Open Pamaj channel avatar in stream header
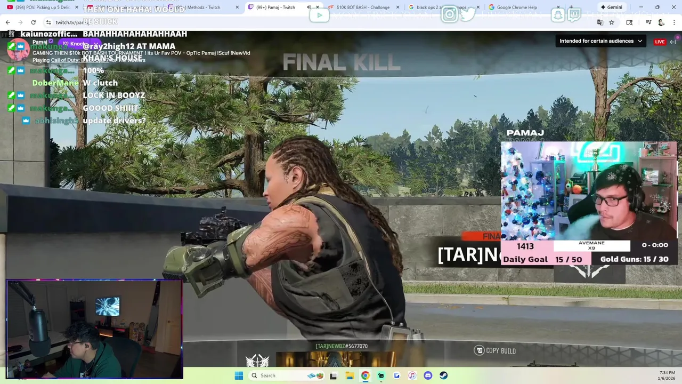Image resolution: width=682 pixels, height=384 pixels. point(18,50)
